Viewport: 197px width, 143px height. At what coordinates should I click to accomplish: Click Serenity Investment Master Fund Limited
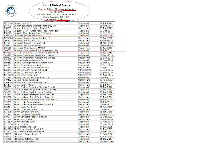point(34,58)
